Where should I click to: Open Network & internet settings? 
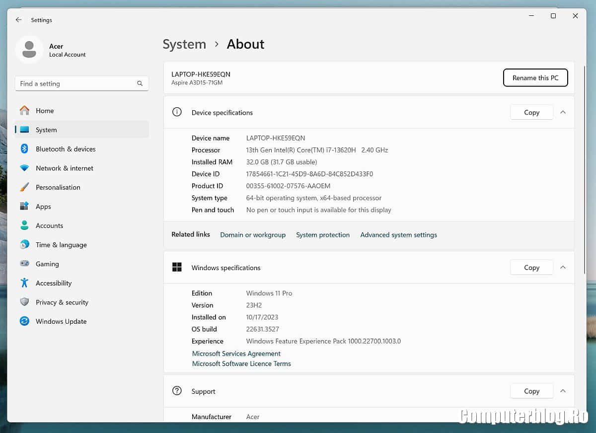point(65,168)
